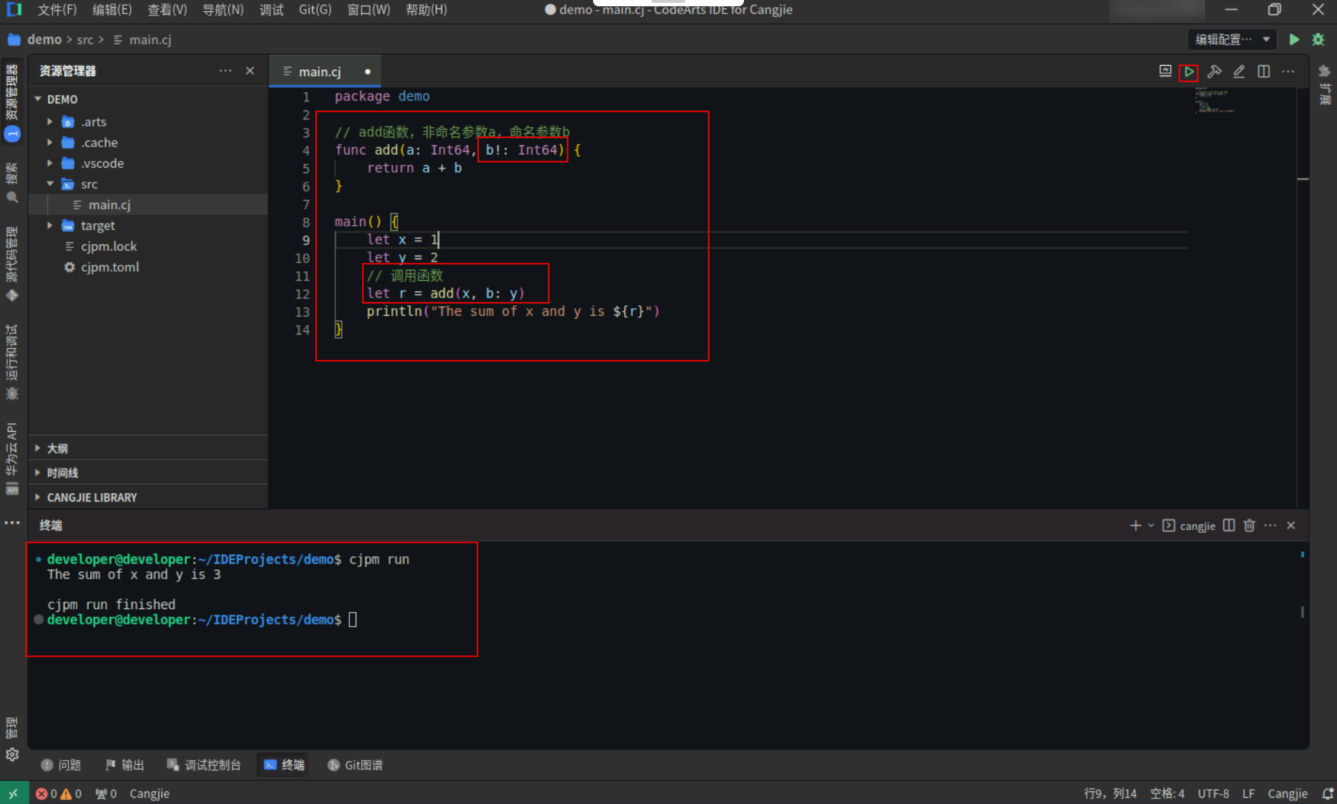Open the 运行和调试 Run and Debug view
The width and height of the screenshot is (1337, 804).
pos(12,362)
